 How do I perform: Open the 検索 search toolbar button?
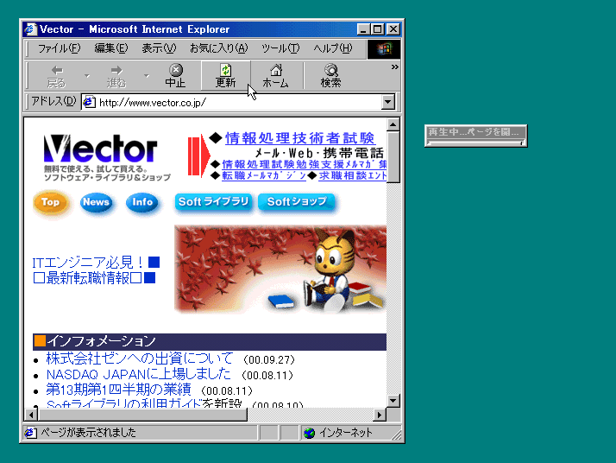[330, 75]
